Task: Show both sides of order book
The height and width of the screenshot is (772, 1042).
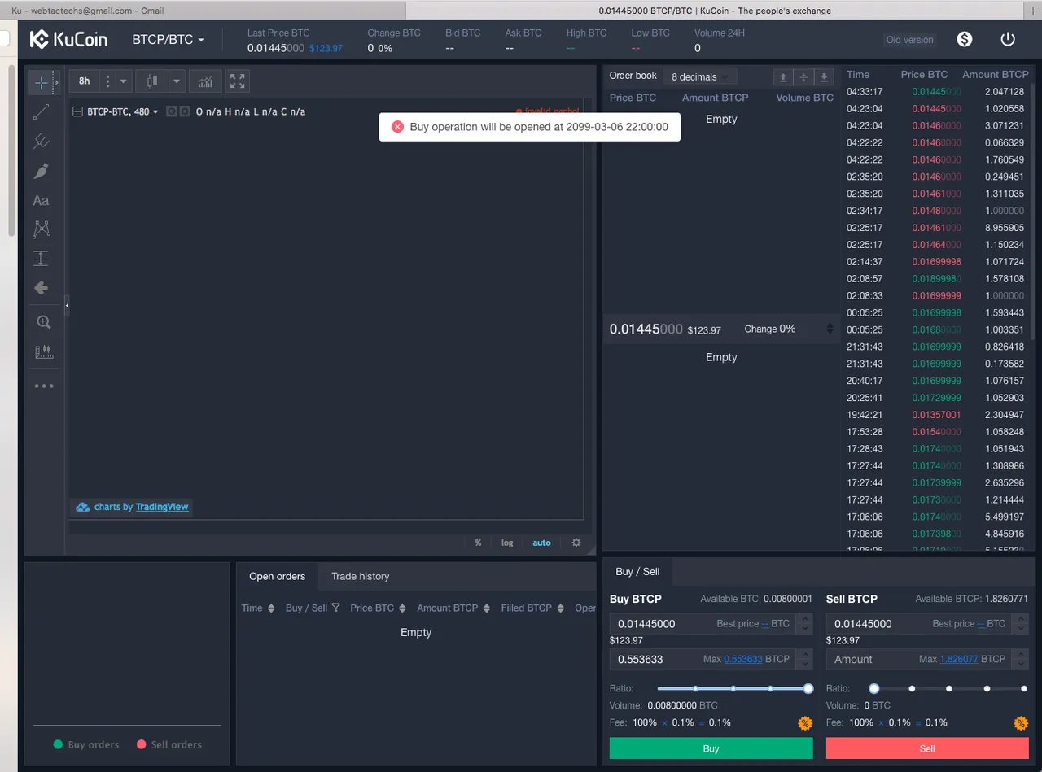Action: coord(803,77)
